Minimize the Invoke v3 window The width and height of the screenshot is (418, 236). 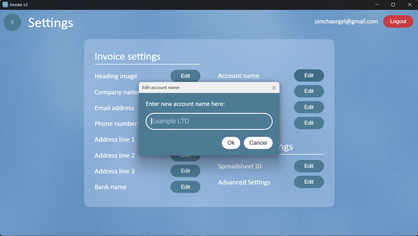377,5
